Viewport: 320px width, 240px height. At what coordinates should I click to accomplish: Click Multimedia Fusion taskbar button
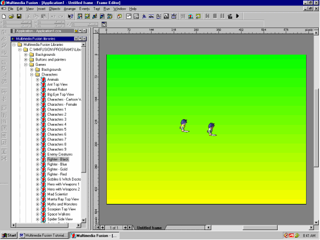click(95, 235)
